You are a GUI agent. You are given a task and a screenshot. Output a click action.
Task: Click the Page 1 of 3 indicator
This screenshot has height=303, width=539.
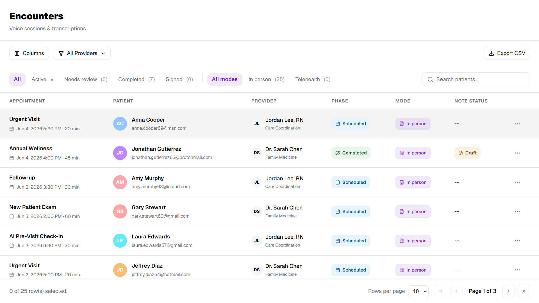click(482, 291)
